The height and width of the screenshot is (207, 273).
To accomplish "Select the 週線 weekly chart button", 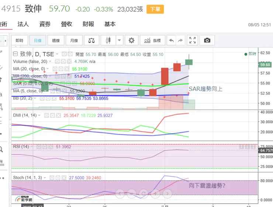I will tap(56, 40).
